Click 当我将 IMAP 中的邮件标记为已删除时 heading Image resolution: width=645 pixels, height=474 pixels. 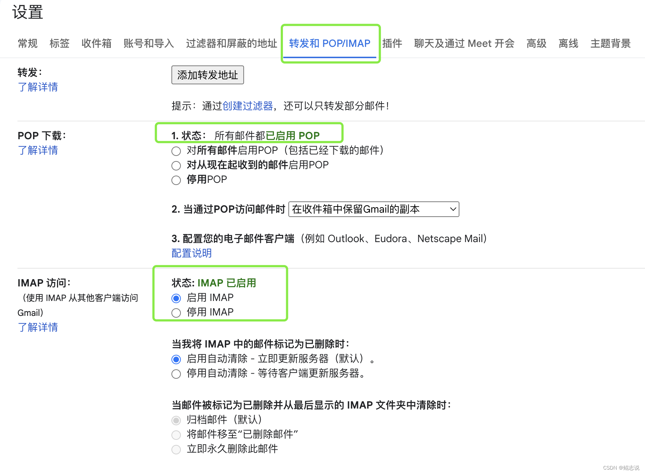click(260, 344)
